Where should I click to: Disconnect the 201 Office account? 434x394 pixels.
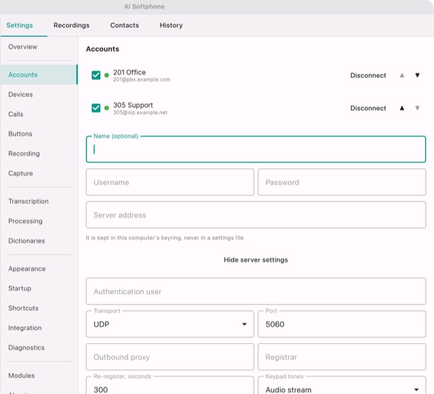pyautogui.click(x=368, y=75)
